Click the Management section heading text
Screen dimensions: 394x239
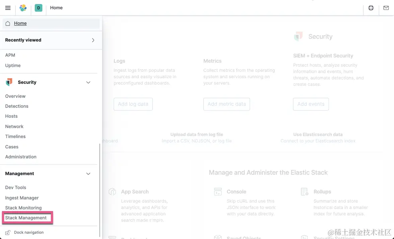point(20,174)
